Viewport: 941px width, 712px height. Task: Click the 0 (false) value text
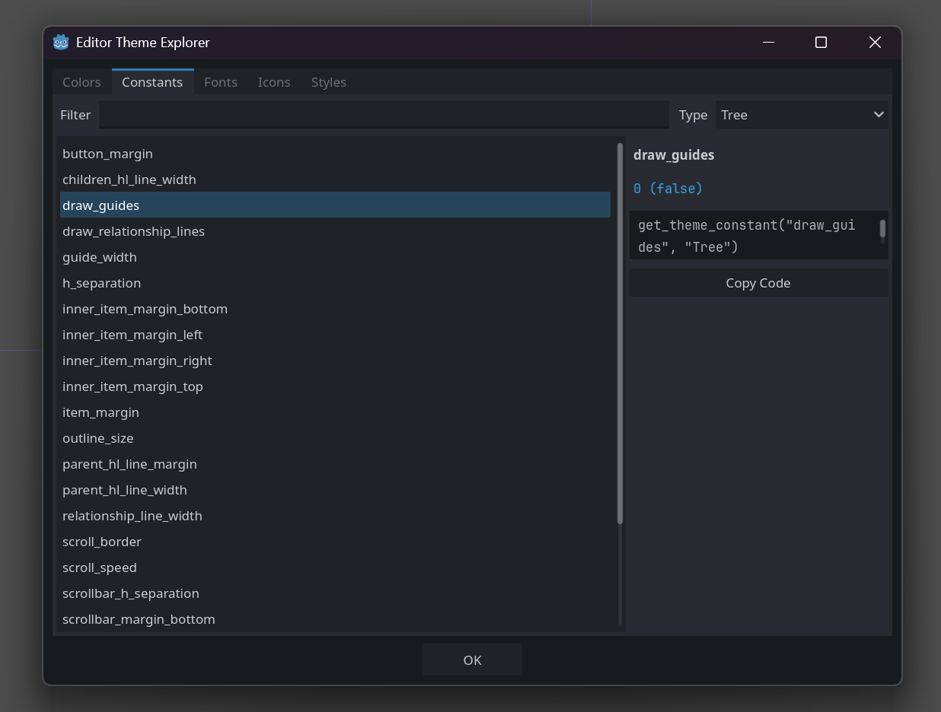668,188
